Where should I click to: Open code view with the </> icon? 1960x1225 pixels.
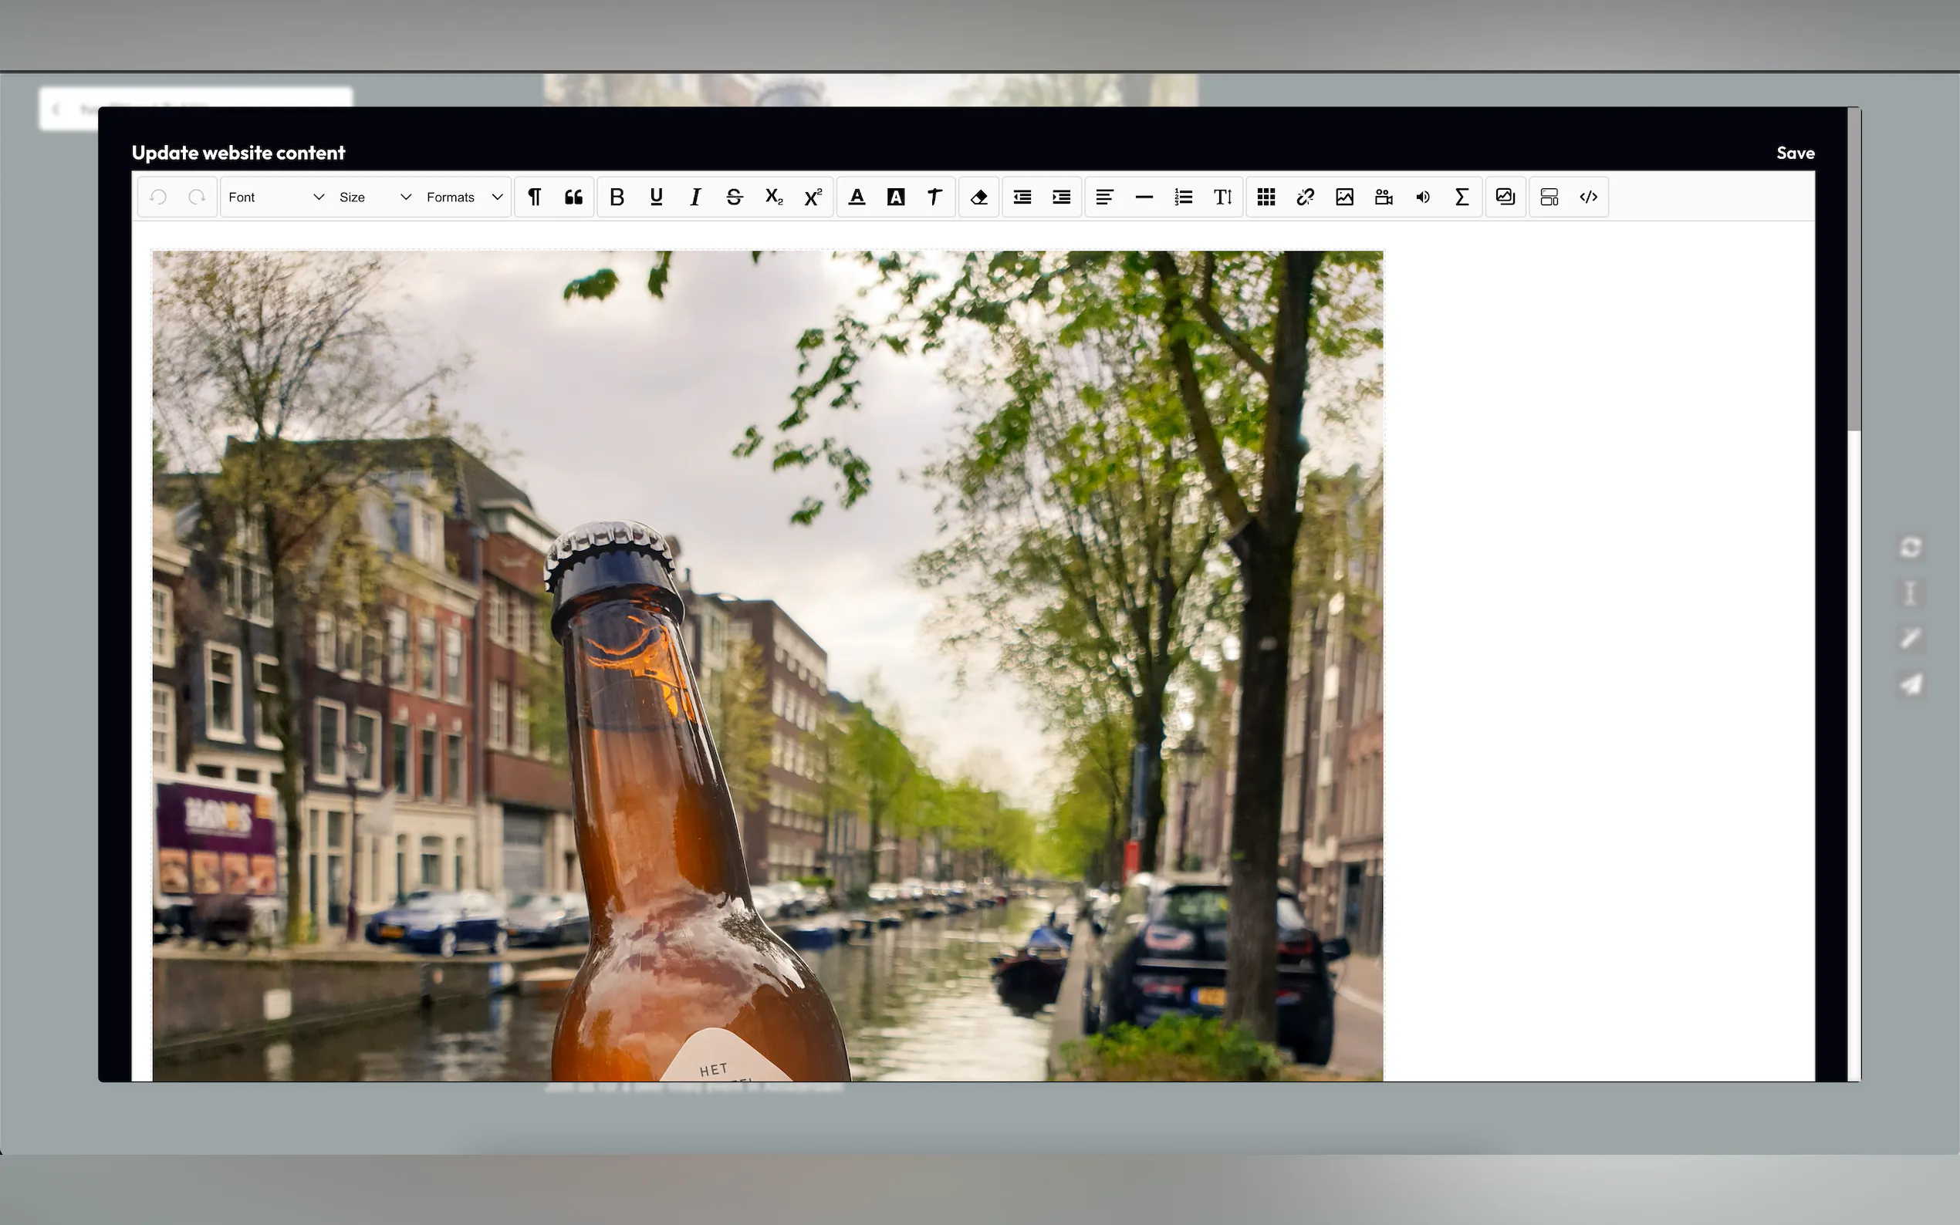pyautogui.click(x=1588, y=197)
